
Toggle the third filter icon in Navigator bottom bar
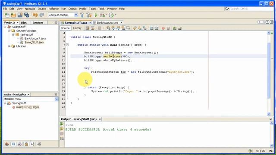(20, 144)
